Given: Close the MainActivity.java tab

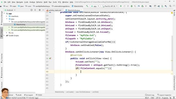Looking at the screenshot, I should 81,10.
